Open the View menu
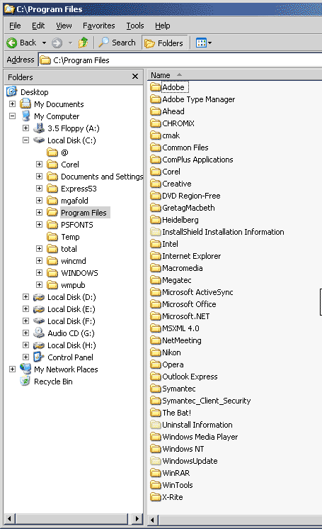The image size is (322, 529). point(64,26)
